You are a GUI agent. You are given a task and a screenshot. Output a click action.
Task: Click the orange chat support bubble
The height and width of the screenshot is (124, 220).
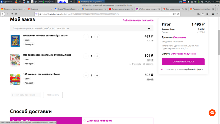(x=212, y=113)
